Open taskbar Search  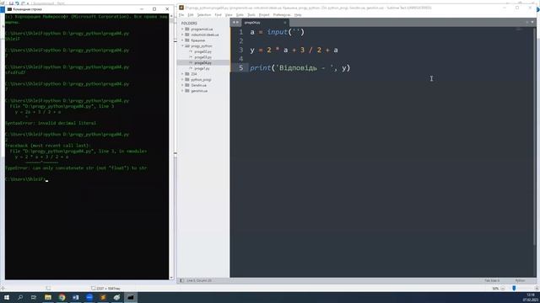tap(20, 297)
